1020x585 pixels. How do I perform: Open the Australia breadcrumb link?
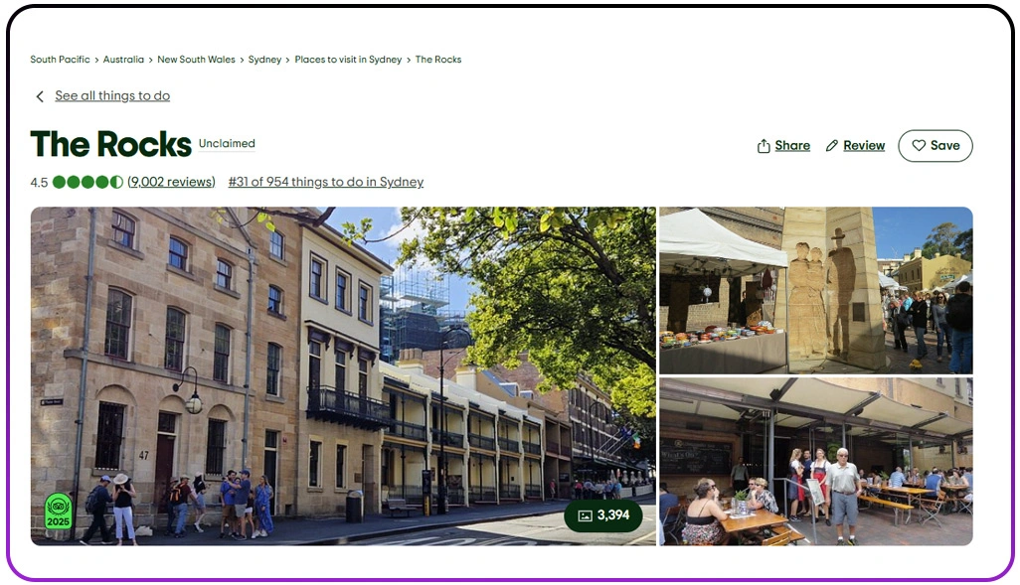[123, 60]
